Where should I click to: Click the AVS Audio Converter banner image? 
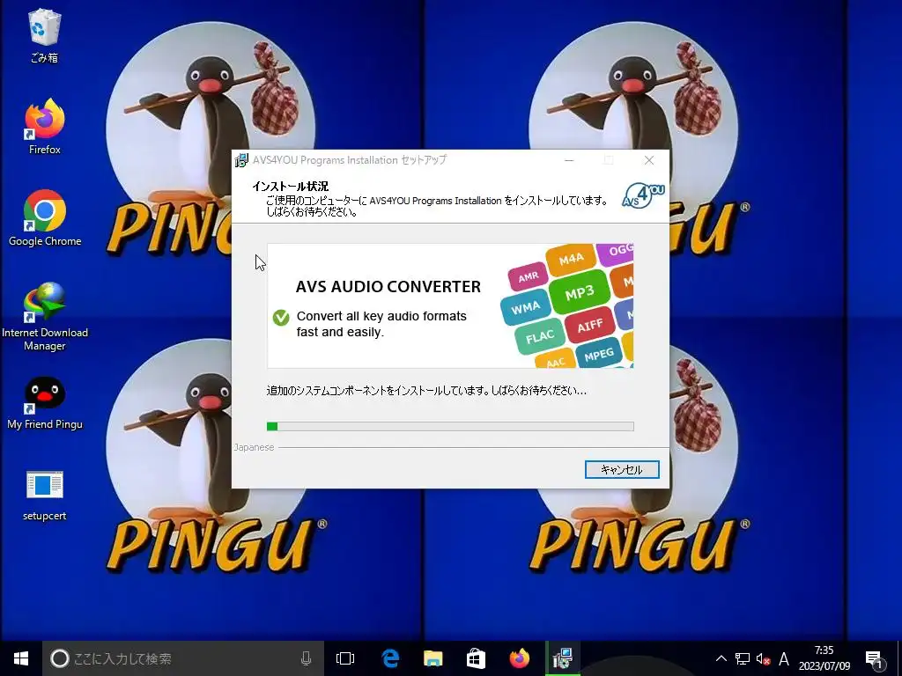pyautogui.click(x=450, y=305)
